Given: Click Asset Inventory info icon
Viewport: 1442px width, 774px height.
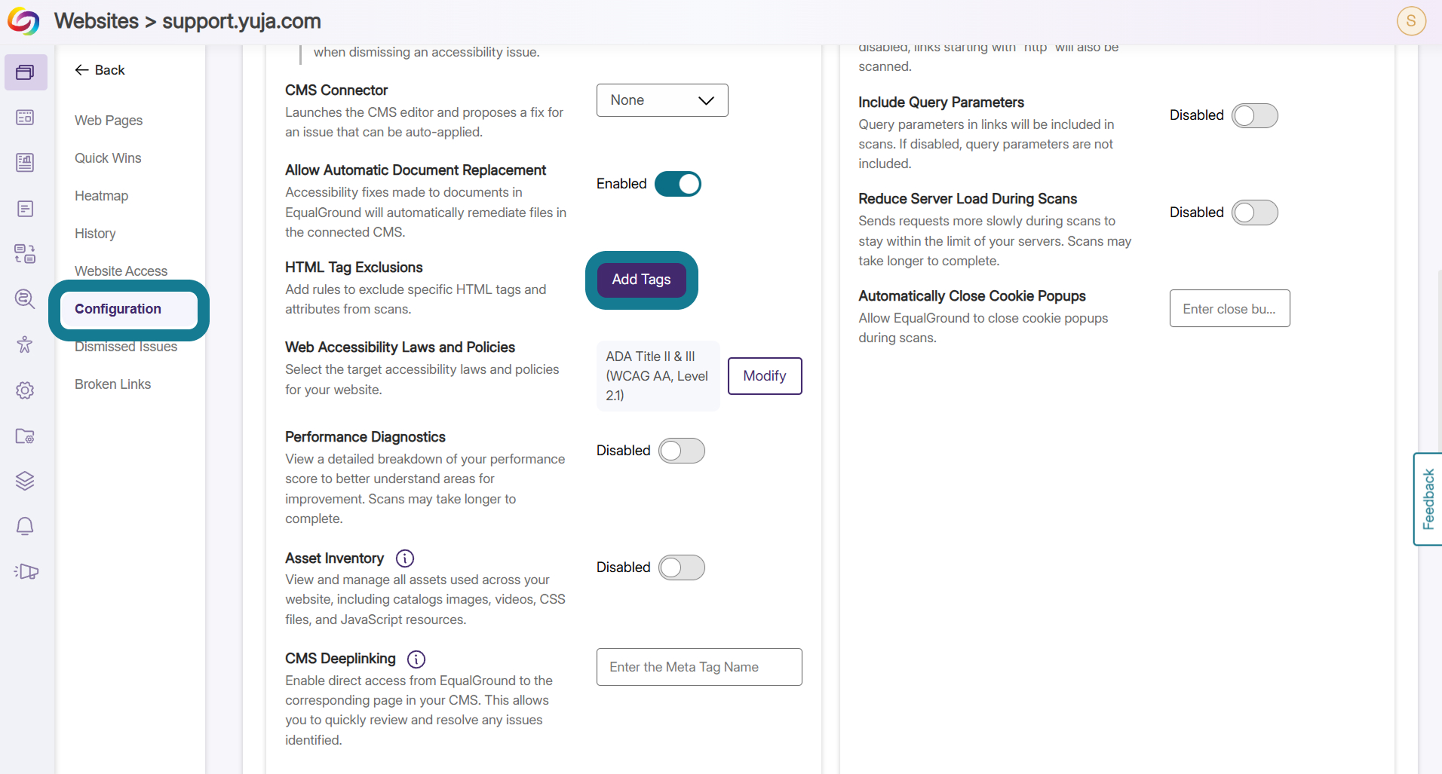Looking at the screenshot, I should tap(405, 558).
